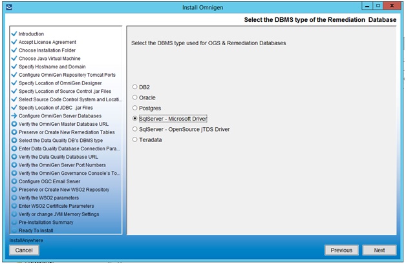Cancel the Omnigen installation
Image resolution: width=406 pixels, height=264 pixels.
coord(24,250)
